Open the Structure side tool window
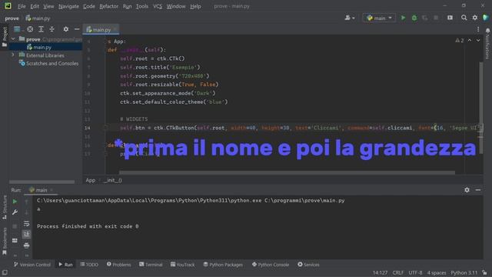Viewport: 492px width, 277px height. pyautogui.click(x=5, y=207)
